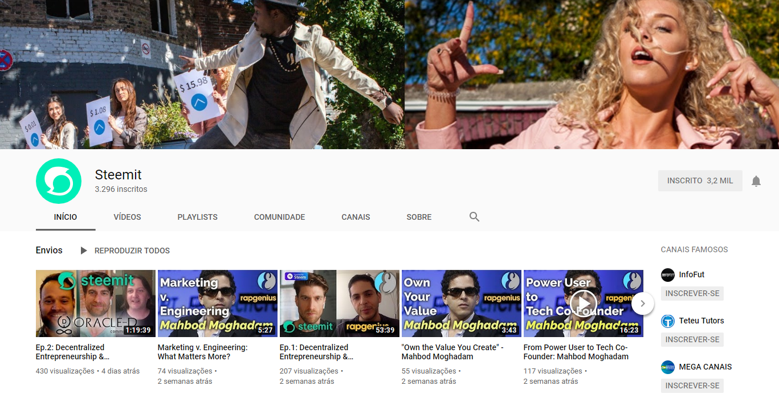779x402 pixels.
Task: Click the CANAIS FAMOSOS heading
Action: pos(694,249)
